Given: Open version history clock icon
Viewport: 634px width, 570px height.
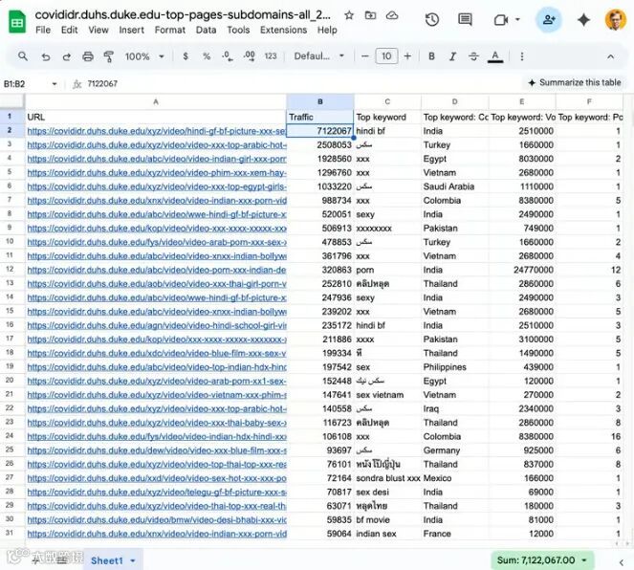Looking at the screenshot, I should (x=432, y=19).
